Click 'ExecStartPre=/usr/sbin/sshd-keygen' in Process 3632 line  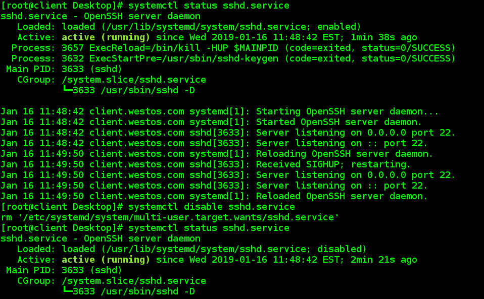click(184, 58)
